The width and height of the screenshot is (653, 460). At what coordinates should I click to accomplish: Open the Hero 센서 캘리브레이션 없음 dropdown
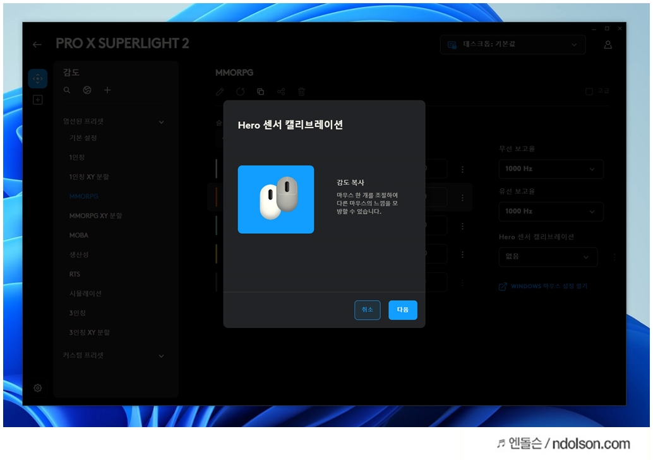[548, 257]
